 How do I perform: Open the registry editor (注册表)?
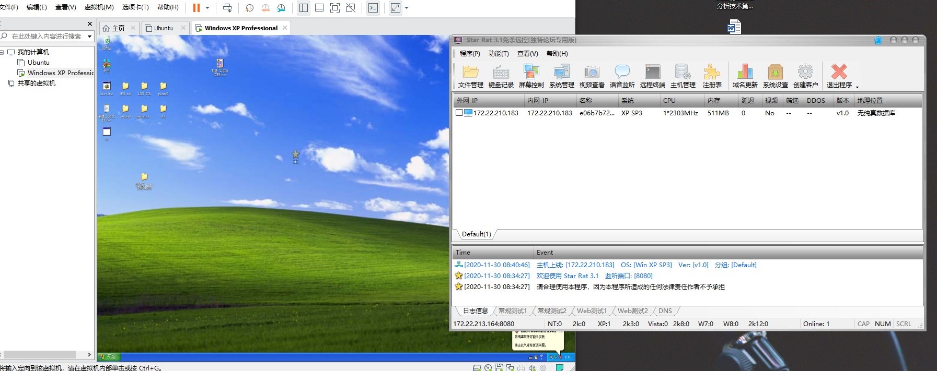712,76
